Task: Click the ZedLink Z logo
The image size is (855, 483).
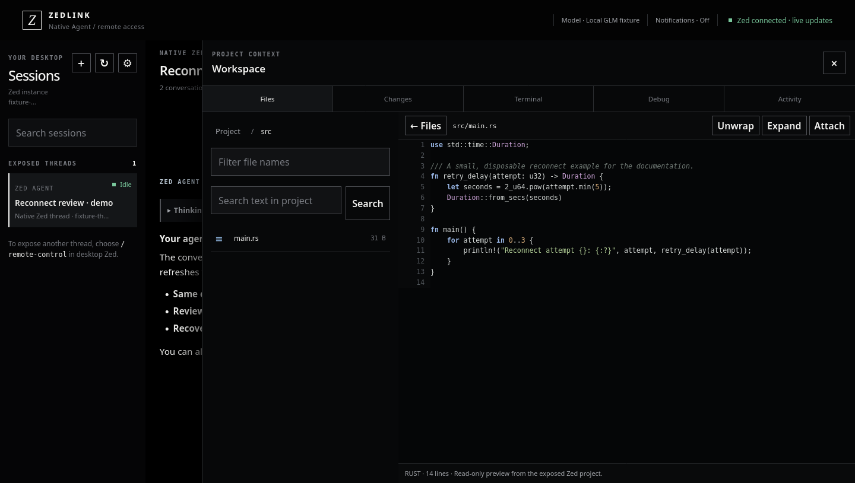Action: [x=32, y=20]
